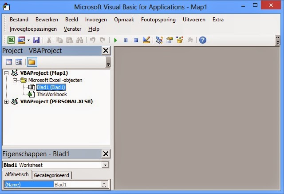Click the Cut scissors icon
This screenshot has height=194, width=284.
[49, 40]
